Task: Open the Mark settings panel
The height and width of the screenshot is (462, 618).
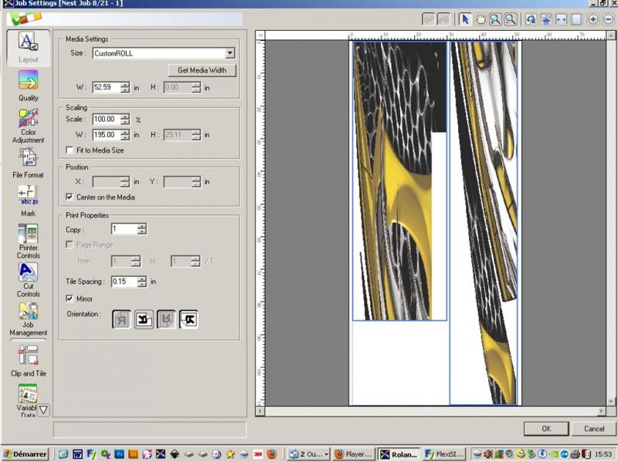Action: (29, 201)
